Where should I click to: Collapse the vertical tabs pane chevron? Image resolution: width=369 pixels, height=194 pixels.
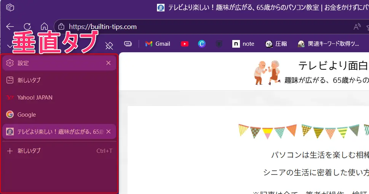pos(9,46)
